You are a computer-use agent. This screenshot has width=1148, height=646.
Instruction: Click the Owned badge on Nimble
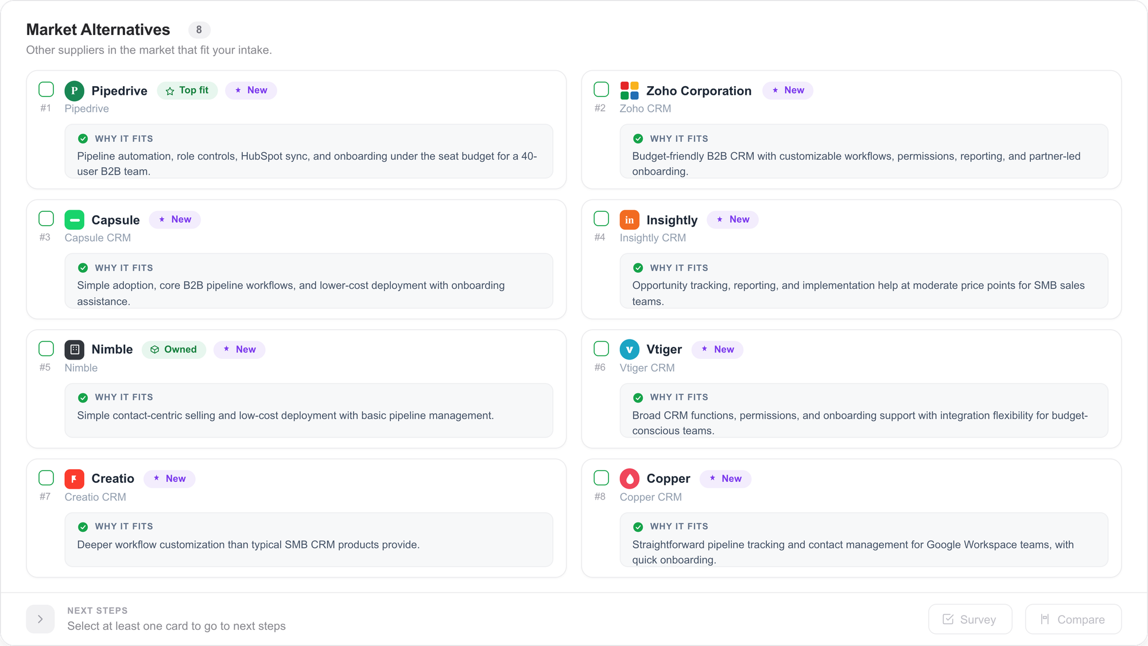click(174, 350)
